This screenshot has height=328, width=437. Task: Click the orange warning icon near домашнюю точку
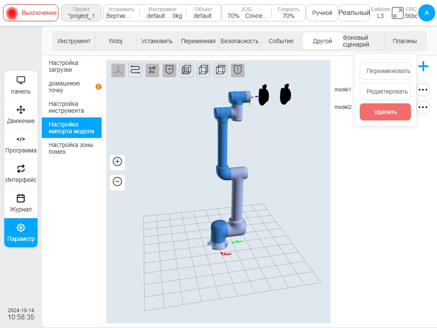click(x=99, y=87)
